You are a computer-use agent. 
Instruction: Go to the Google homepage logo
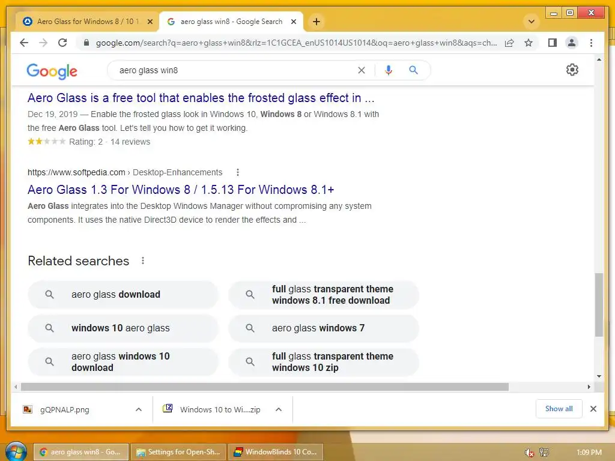[x=52, y=71]
